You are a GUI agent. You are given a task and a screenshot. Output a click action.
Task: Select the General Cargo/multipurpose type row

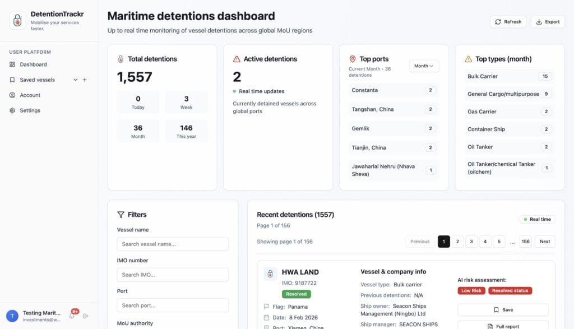click(510, 94)
